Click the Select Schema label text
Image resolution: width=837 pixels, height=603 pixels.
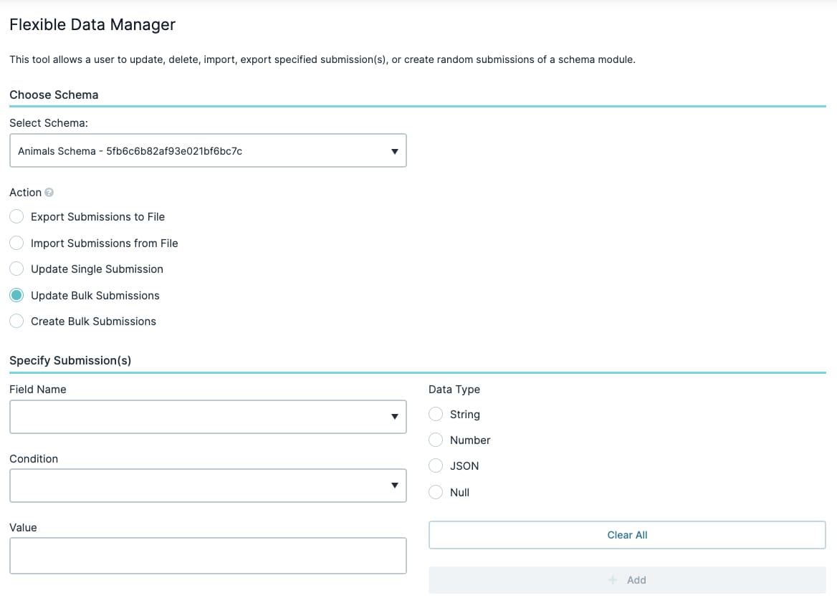[x=49, y=123]
